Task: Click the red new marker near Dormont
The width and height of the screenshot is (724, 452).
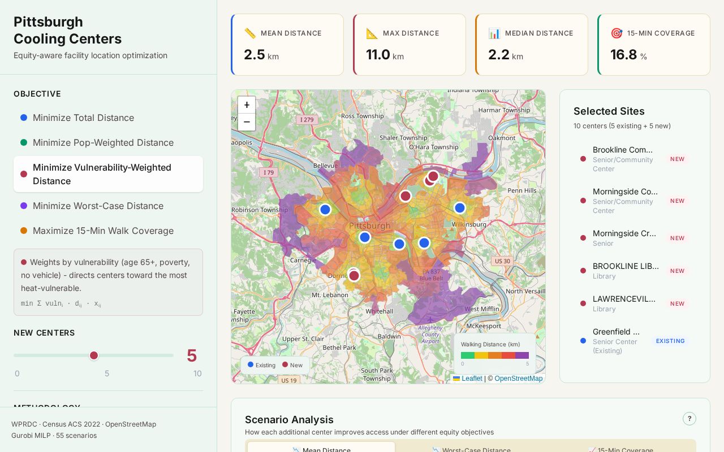Action: coord(354,276)
